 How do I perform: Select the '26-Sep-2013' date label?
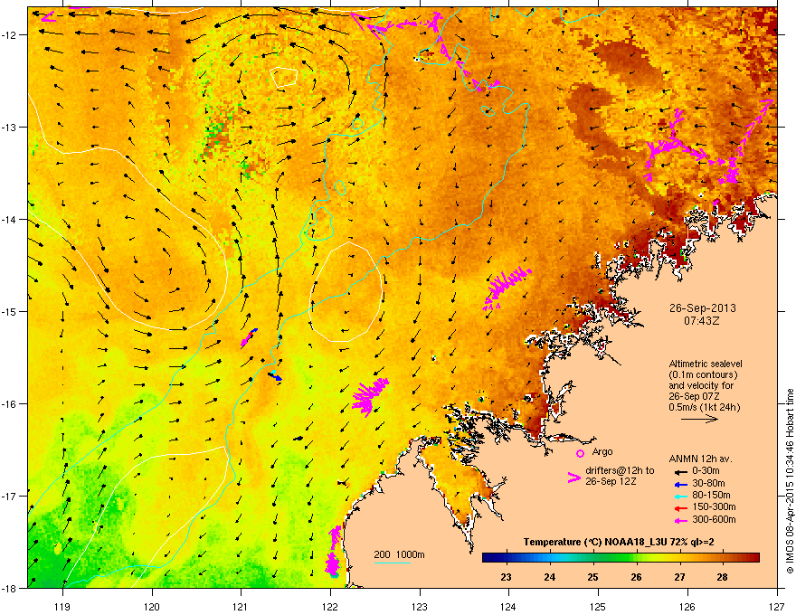[702, 308]
